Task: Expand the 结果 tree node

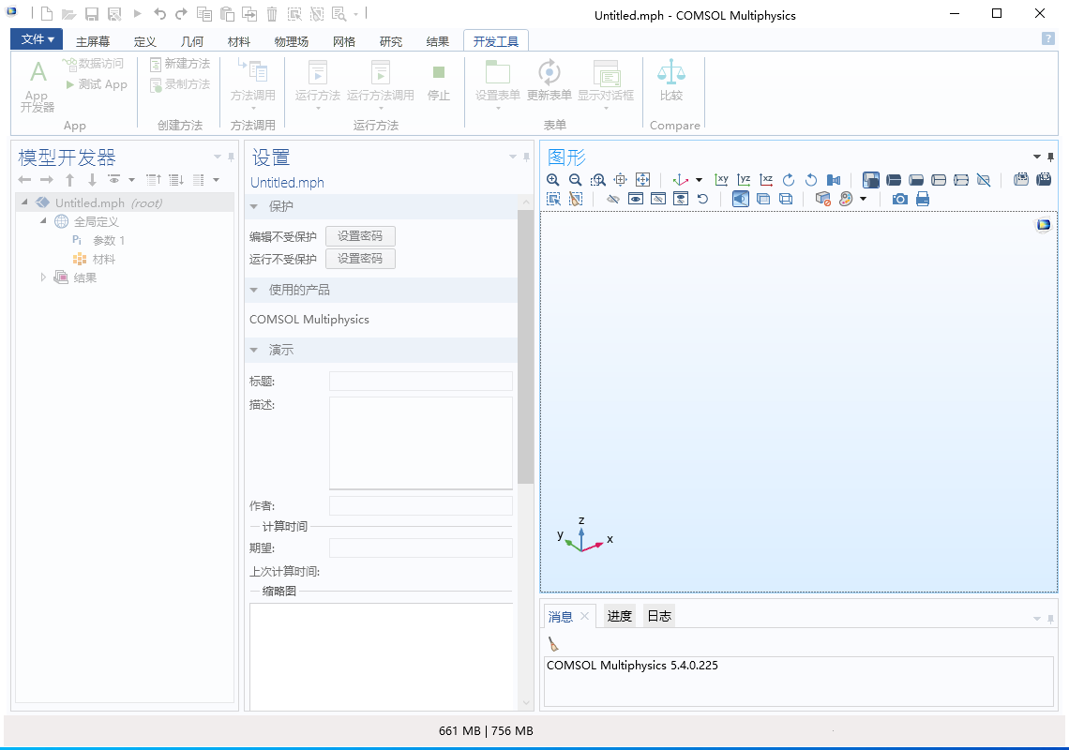Action: 43,277
